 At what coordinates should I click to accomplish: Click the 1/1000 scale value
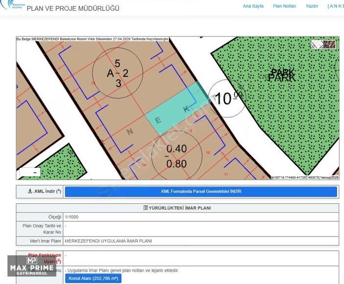[72, 217]
